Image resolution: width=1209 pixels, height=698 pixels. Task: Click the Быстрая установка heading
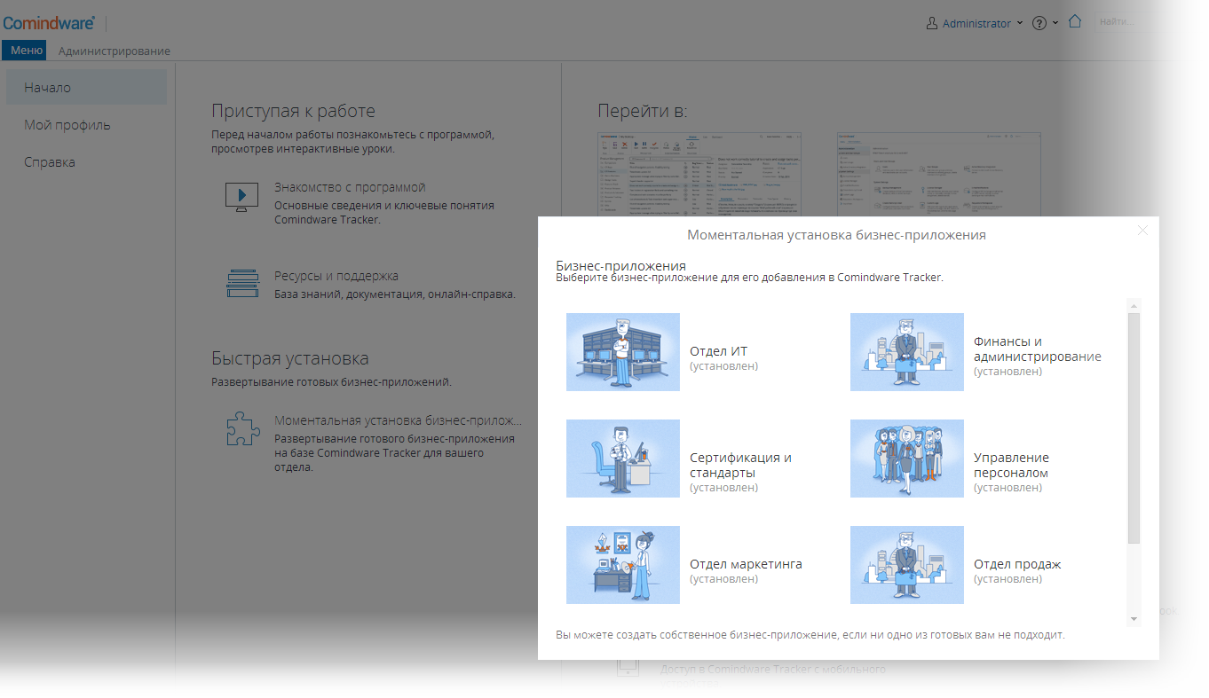[x=290, y=358]
